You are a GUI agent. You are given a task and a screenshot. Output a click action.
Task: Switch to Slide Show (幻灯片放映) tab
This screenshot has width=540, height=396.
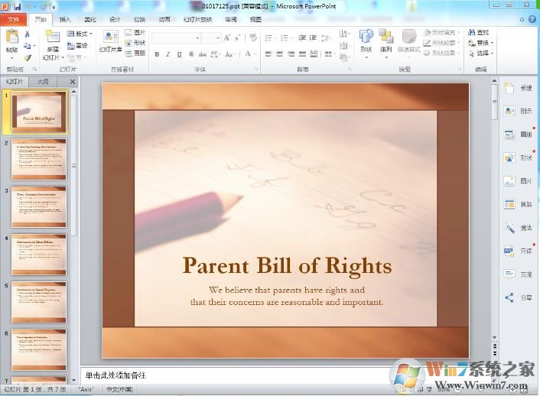(x=197, y=19)
